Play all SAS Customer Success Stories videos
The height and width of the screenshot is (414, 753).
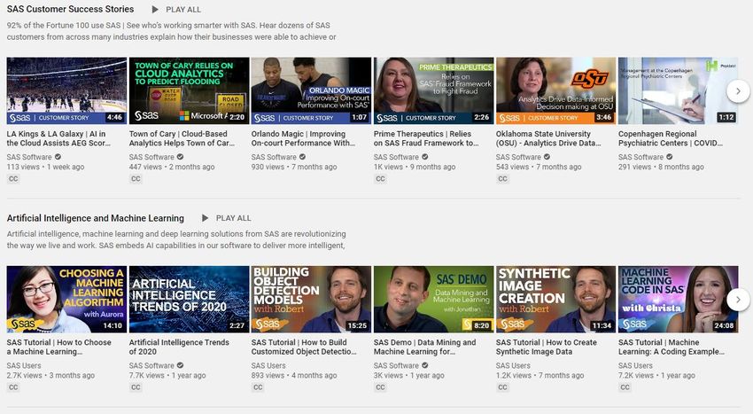(x=176, y=10)
